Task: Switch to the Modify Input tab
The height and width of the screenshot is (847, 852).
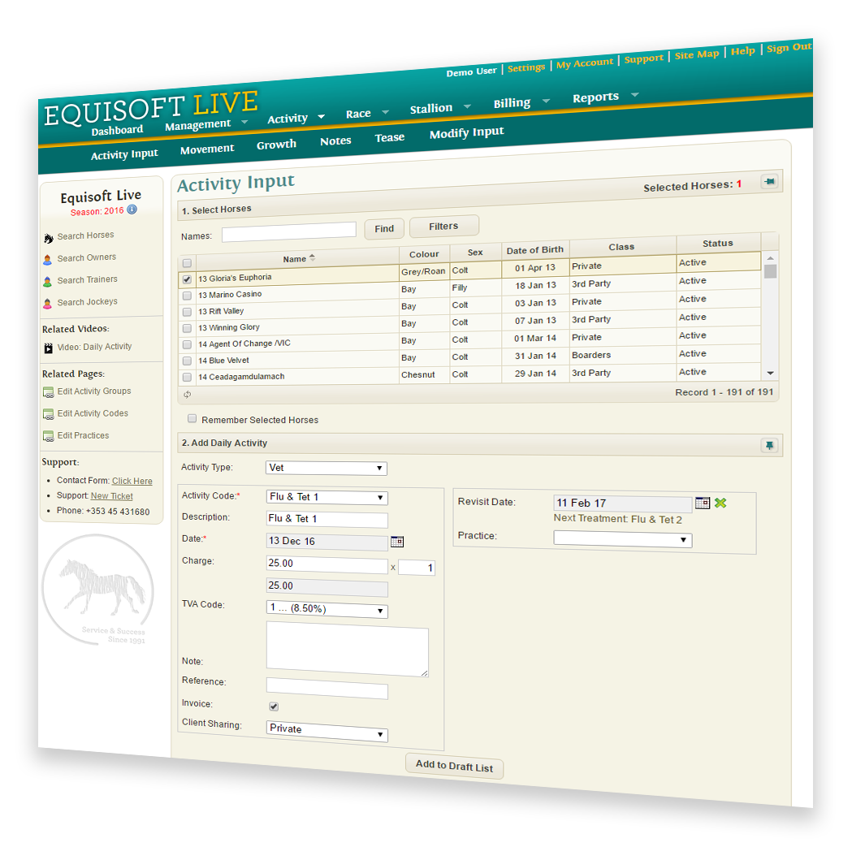Action: click(466, 132)
